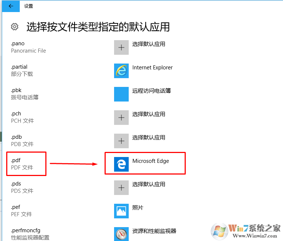Click 性能监视器配置 description text
Viewport: 283px width, 241px height.
[30, 238]
